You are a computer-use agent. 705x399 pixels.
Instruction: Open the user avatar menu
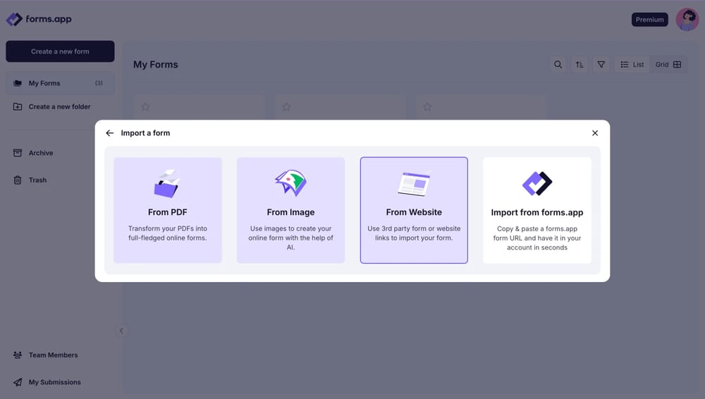tap(687, 20)
